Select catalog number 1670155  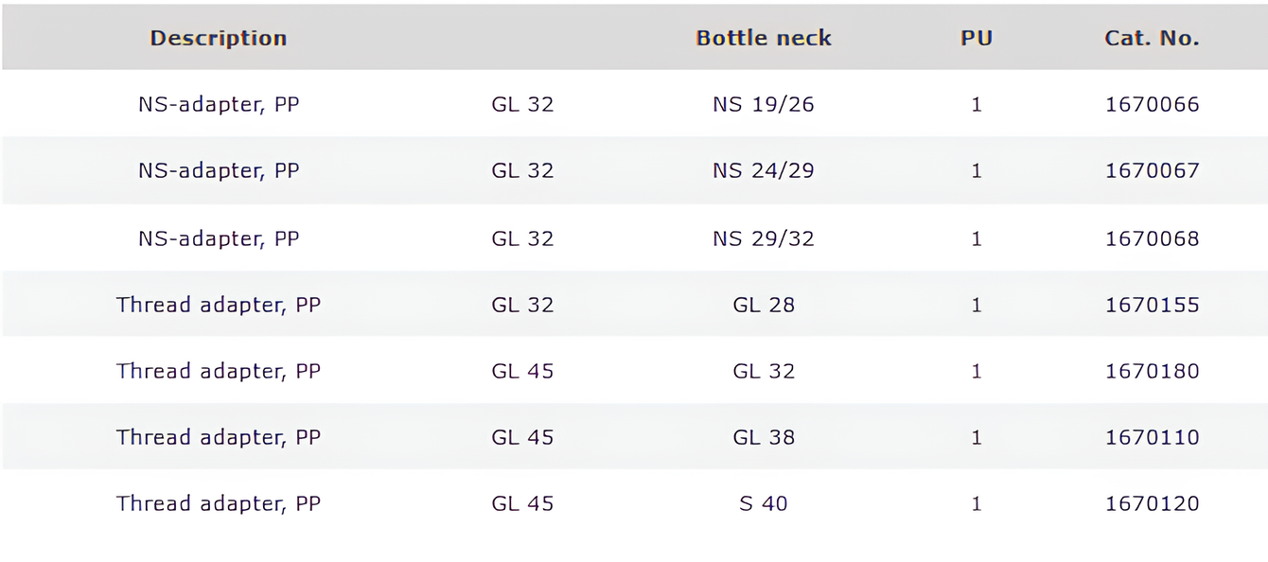(x=1152, y=305)
